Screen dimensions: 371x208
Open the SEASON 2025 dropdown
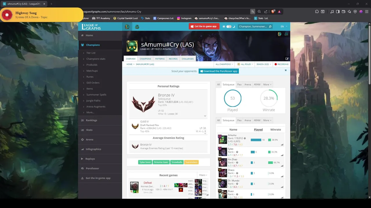click(263, 64)
